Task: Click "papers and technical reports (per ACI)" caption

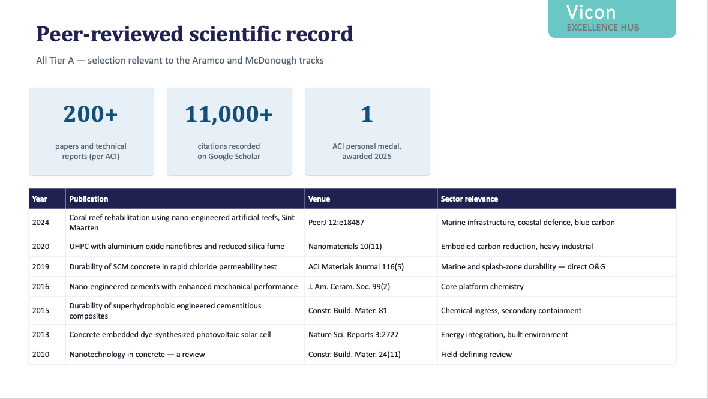Action: click(91, 151)
